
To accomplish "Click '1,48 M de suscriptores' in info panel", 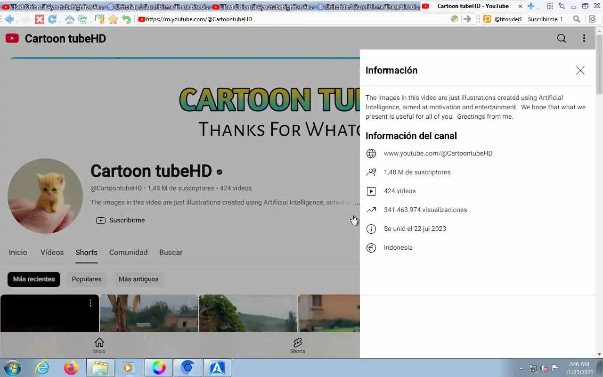I will coord(417,172).
